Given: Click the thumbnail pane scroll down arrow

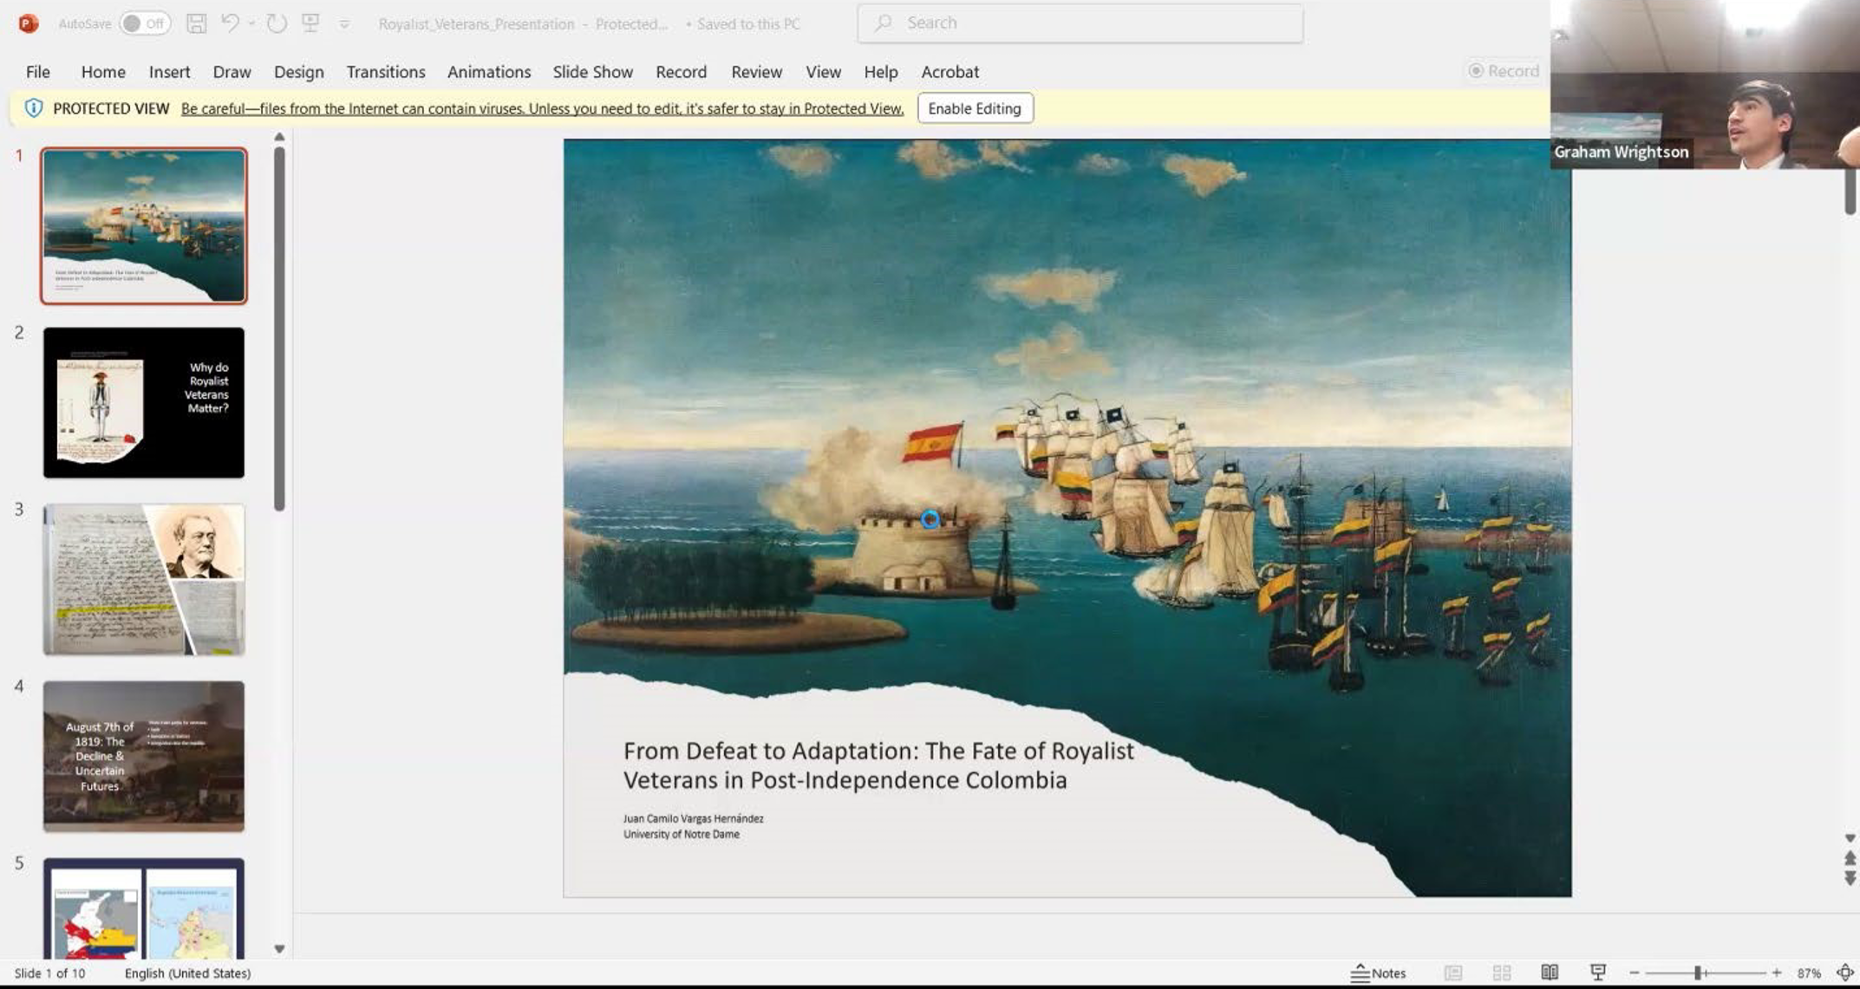Looking at the screenshot, I should point(279,949).
